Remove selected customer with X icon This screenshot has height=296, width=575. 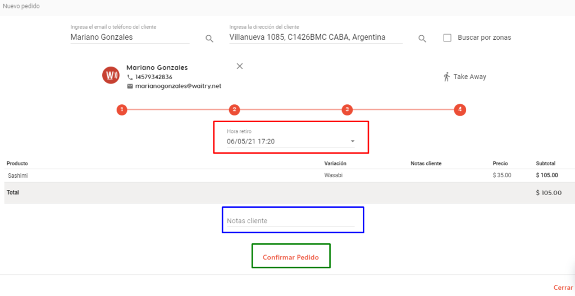click(x=239, y=66)
